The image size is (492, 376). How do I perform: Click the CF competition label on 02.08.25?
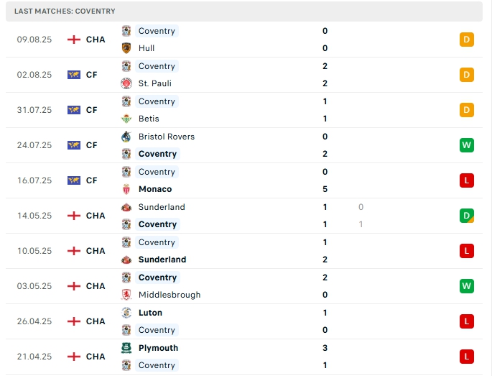(91, 75)
